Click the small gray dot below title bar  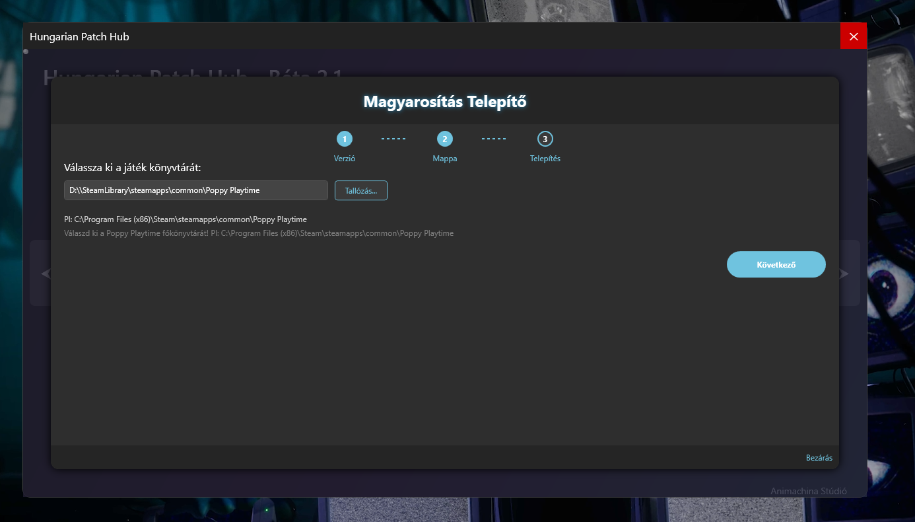pyautogui.click(x=26, y=52)
